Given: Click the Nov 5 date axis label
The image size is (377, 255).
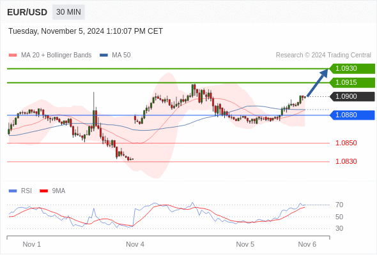Looking at the screenshot, I should 245,244.
